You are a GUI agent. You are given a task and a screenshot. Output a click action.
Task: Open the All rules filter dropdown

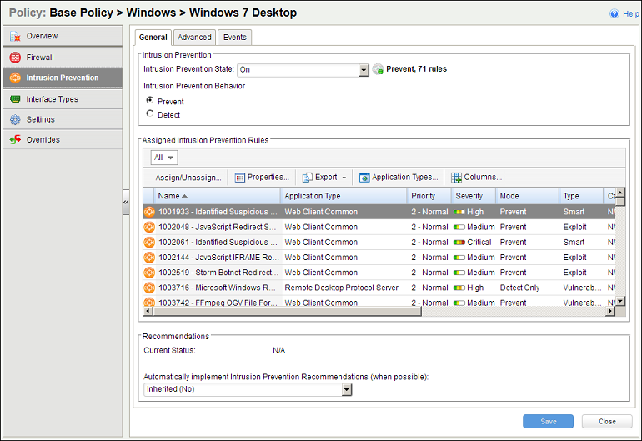tap(164, 158)
